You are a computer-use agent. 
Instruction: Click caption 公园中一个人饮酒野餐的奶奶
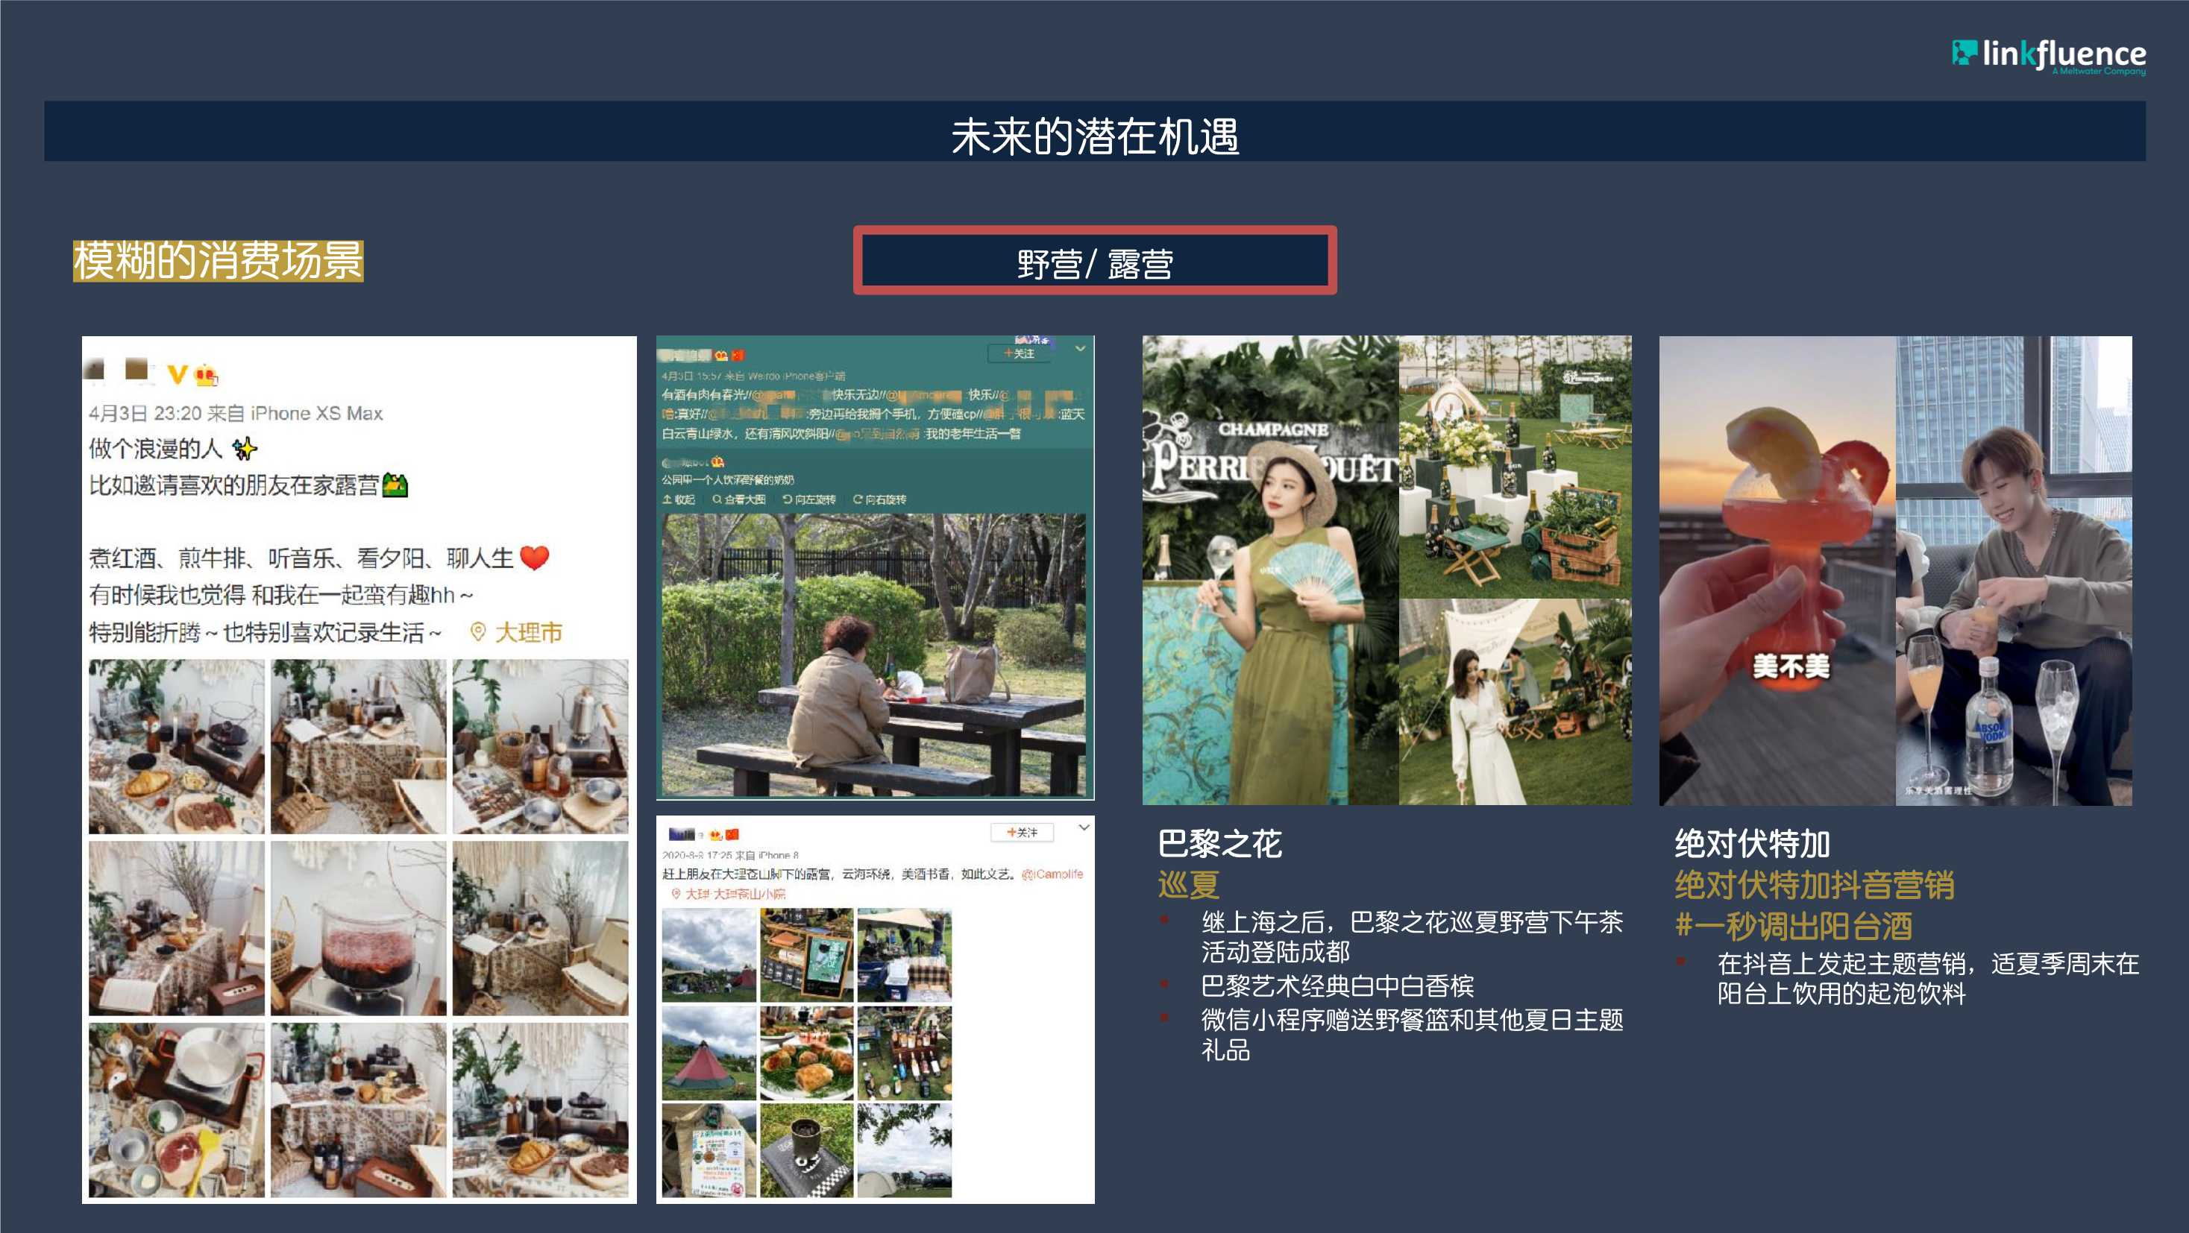coord(727,480)
